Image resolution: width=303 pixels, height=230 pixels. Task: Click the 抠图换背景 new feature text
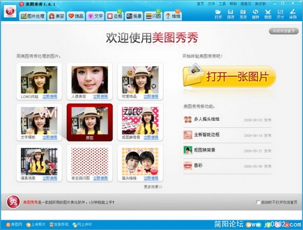tap(205, 150)
